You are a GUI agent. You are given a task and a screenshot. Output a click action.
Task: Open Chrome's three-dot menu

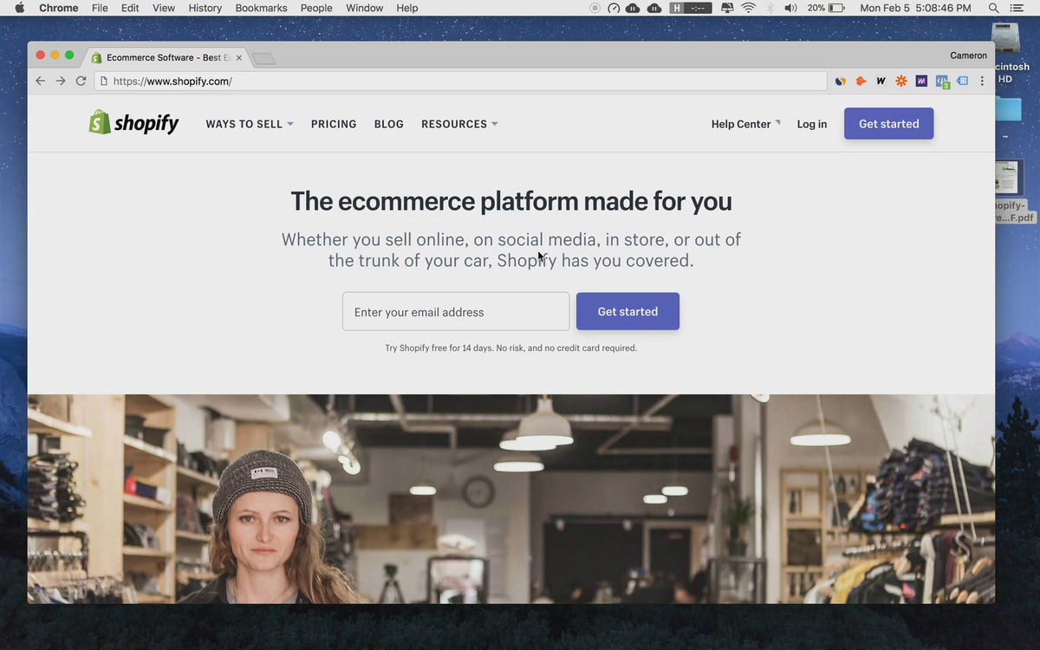982,81
